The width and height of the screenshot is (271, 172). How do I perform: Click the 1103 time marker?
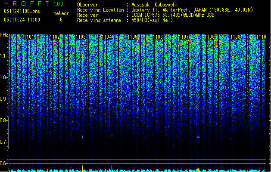81,37
